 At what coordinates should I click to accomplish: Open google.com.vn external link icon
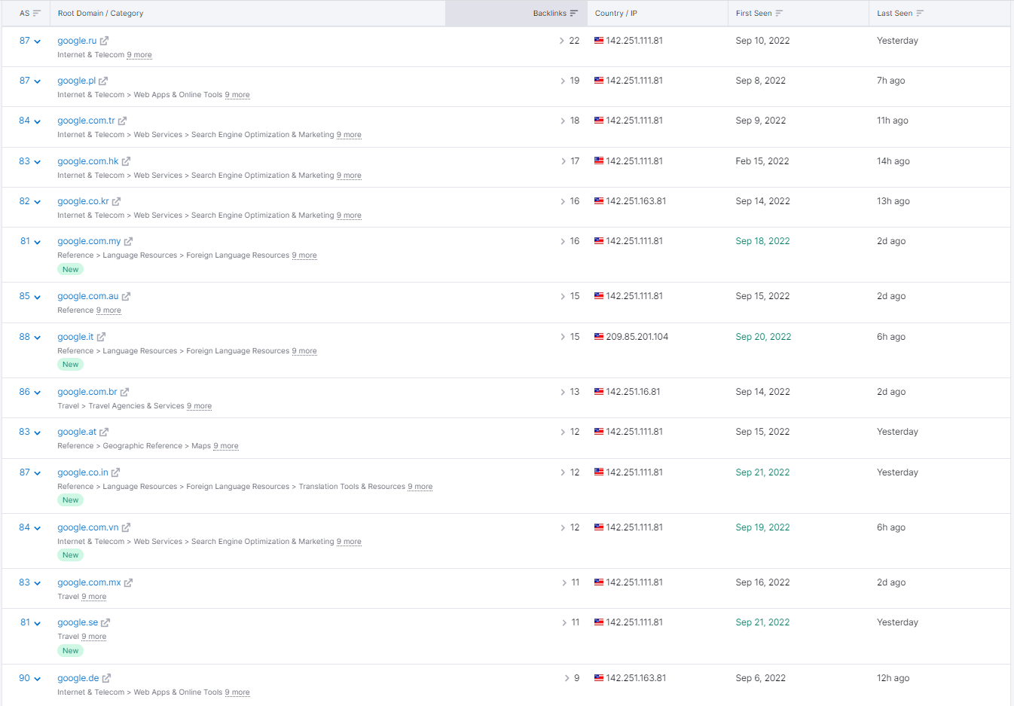click(x=126, y=527)
